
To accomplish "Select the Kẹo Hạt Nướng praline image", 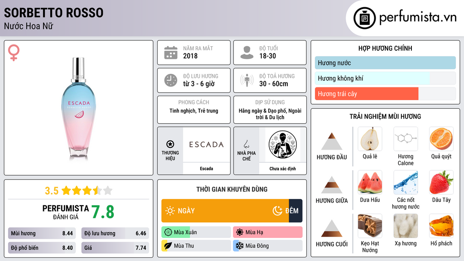I will pyautogui.click(x=370, y=226).
